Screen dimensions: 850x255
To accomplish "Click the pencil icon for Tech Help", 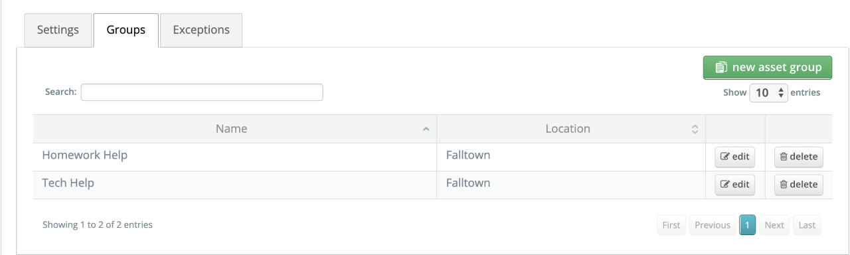I will point(725,185).
